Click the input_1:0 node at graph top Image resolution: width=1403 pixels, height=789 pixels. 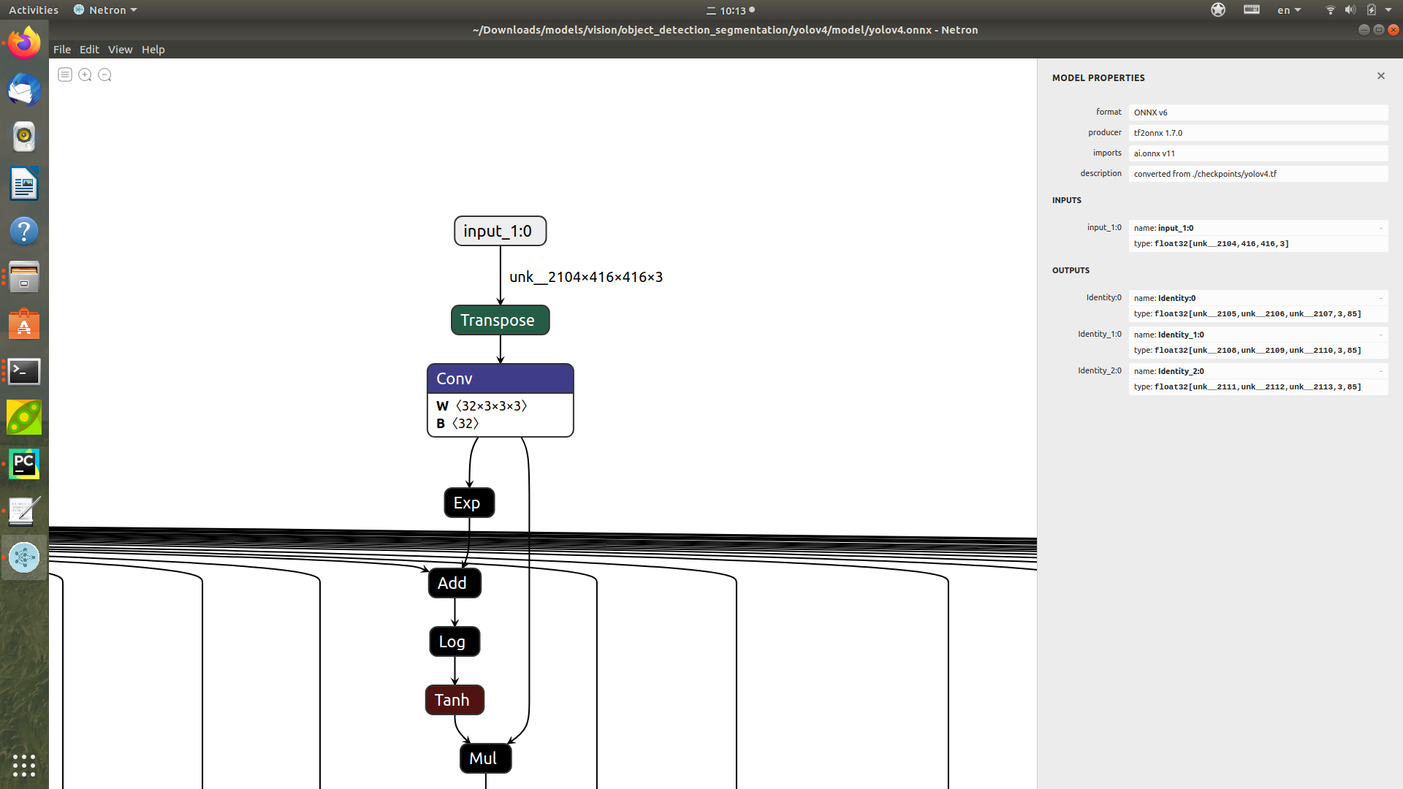coord(500,231)
